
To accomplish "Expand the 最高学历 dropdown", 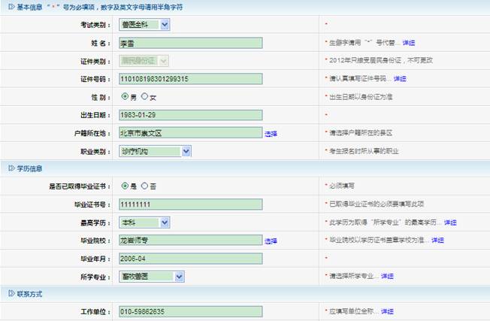I will point(165,223).
